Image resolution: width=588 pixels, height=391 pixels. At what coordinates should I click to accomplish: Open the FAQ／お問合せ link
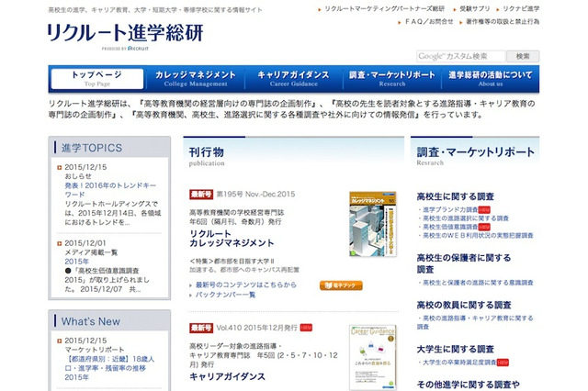point(429,22)
